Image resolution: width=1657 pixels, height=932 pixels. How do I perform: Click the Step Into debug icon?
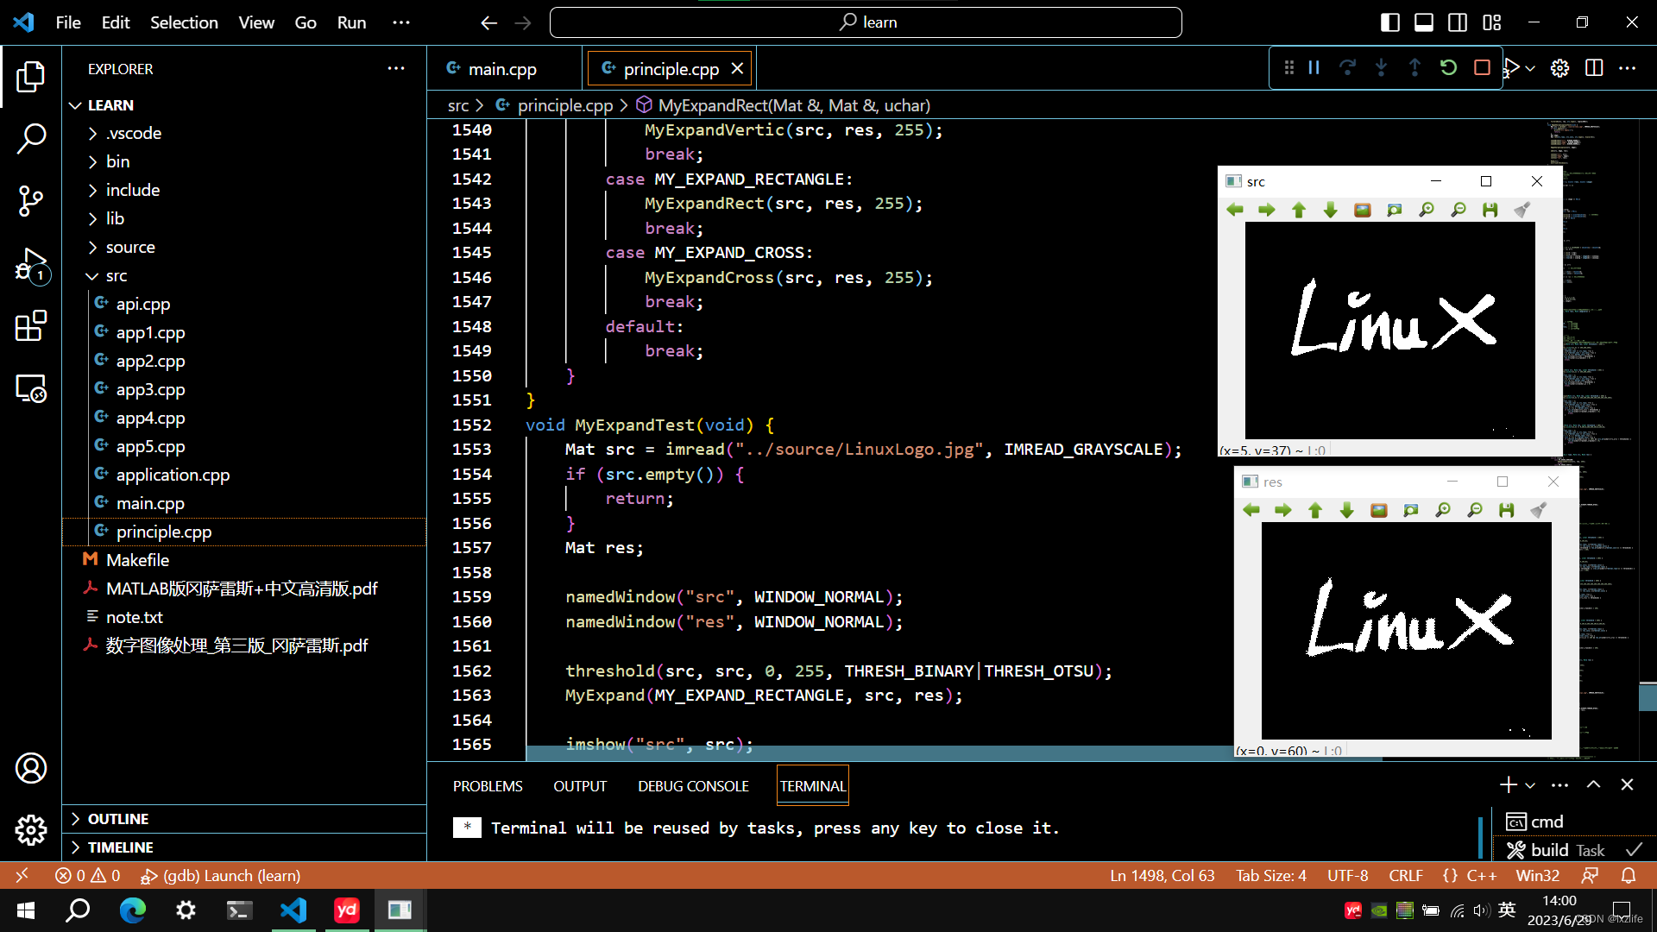[1381, 68]
